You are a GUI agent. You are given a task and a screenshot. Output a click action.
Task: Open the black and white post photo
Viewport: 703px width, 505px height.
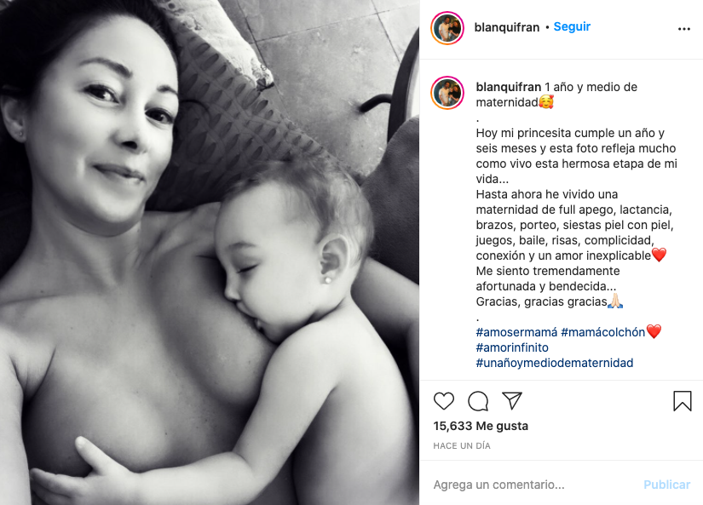[x=210, y=252]
